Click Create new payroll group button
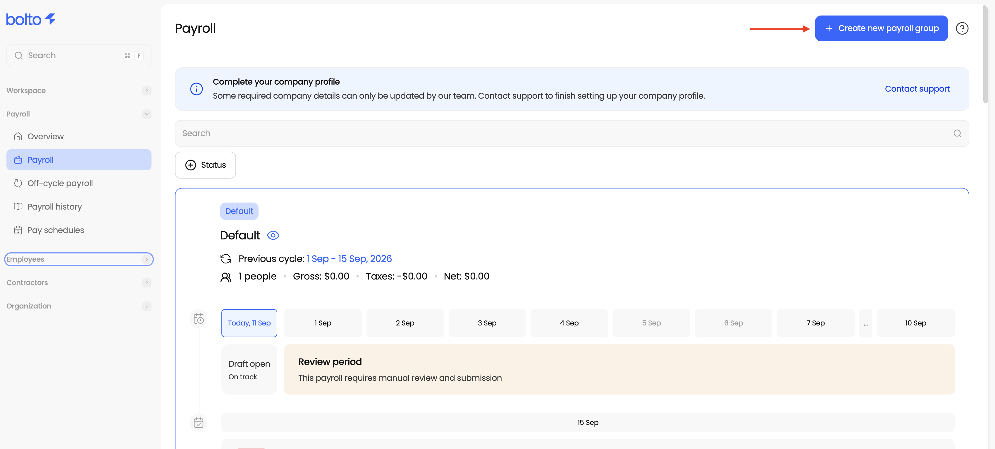This screenshot has height=449, width=995. (881, 28)
